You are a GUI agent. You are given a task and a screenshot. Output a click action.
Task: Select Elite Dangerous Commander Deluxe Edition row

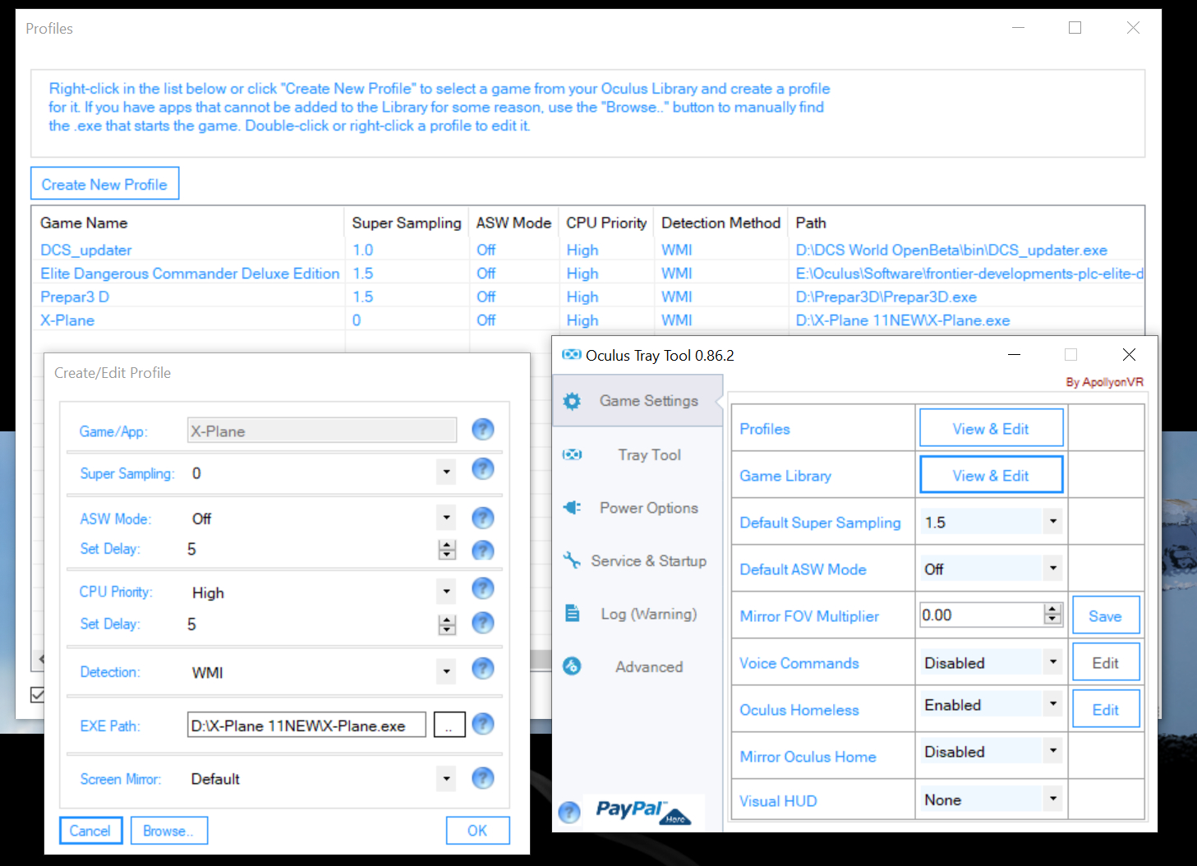pyautogui.click(x=587, y=274)
